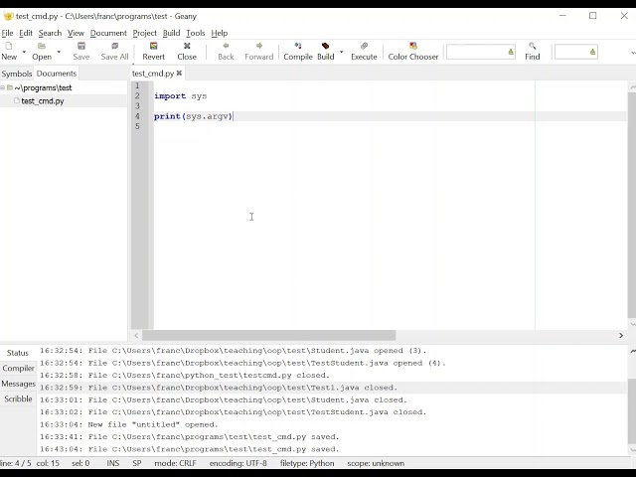
Task: Click the 'INS' status bar indicator
Action: pos(113,463)
